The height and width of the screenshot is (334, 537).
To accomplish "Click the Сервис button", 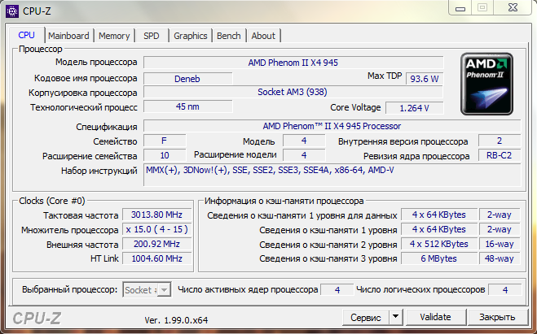I will 365,317.
